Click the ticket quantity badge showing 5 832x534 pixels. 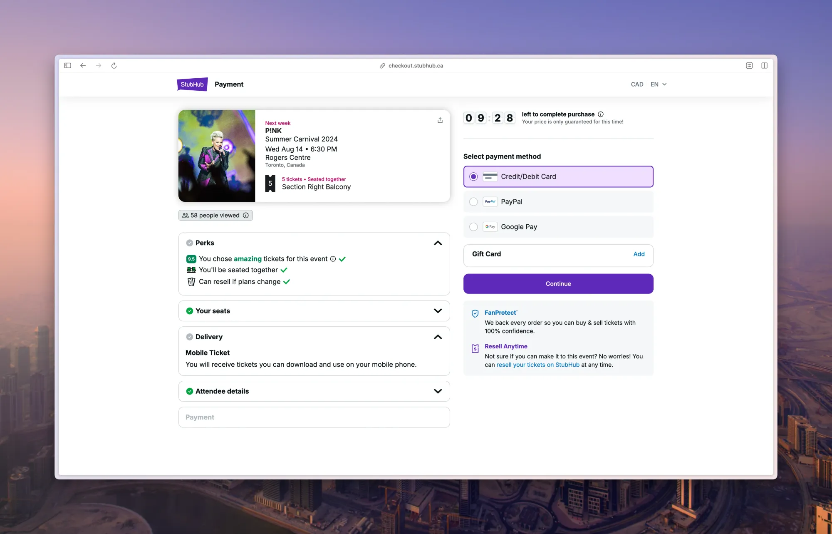click(270, 184)
